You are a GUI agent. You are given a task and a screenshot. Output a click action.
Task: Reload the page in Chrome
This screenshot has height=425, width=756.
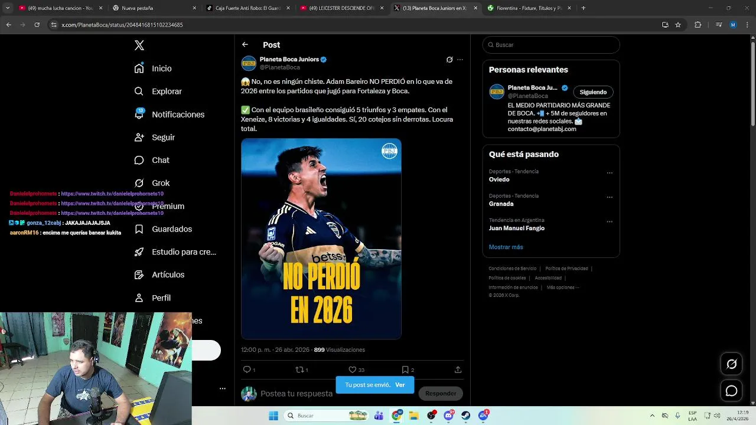click(x=37, y=25)
